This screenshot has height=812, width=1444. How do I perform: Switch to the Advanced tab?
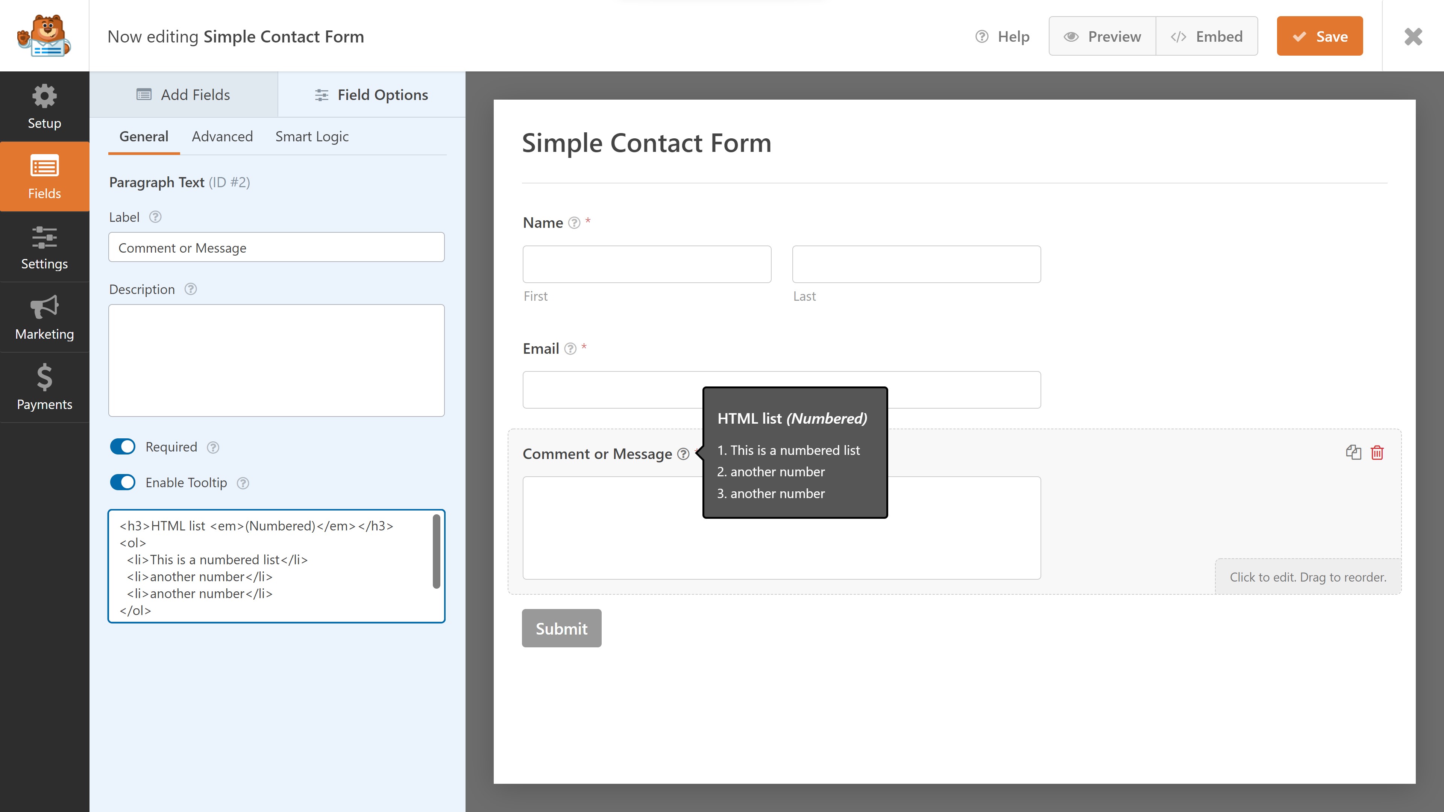(222, 136)
